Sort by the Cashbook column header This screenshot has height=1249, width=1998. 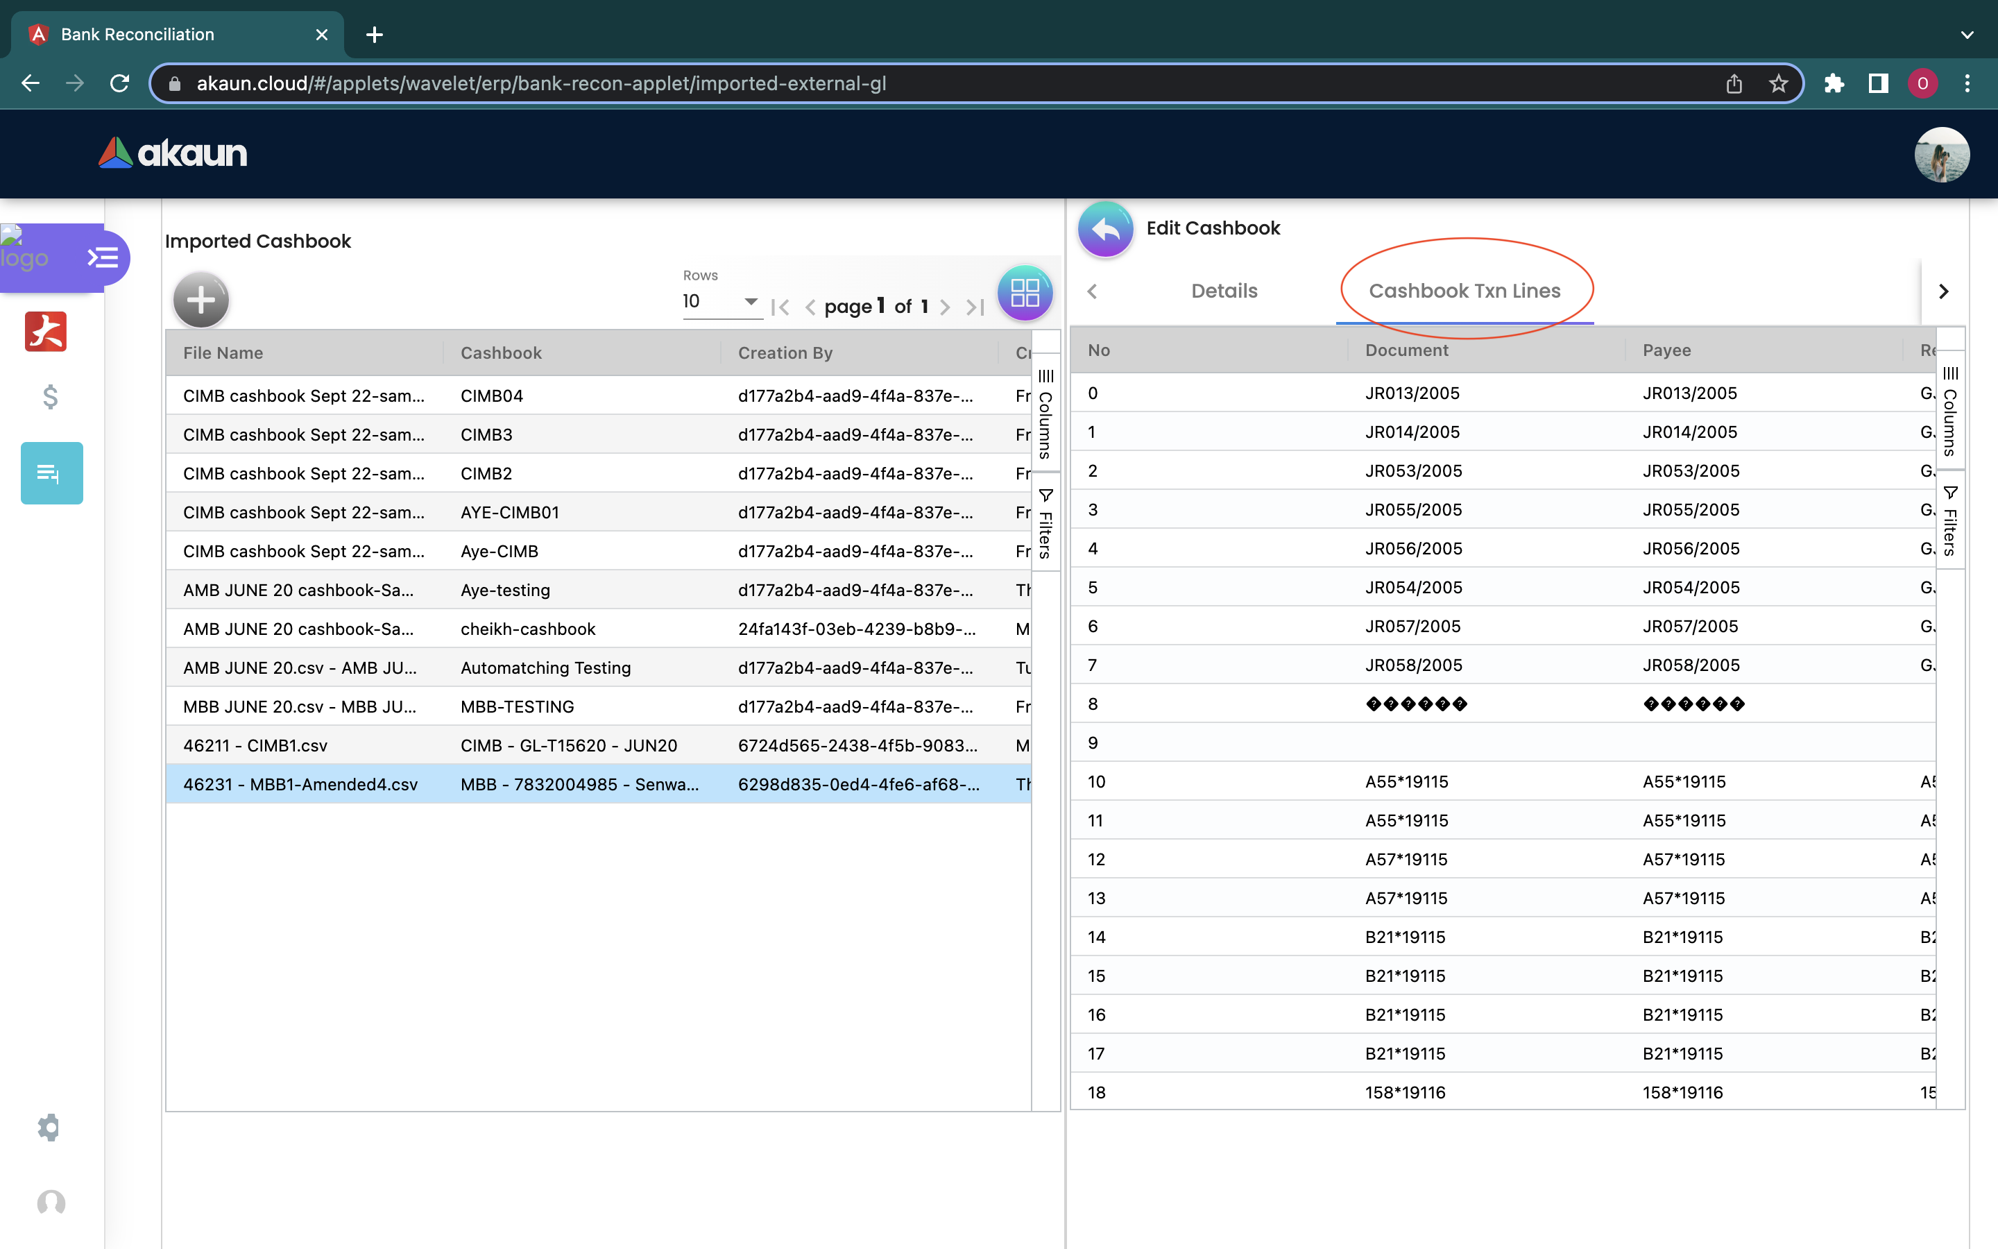coord(501,352)
